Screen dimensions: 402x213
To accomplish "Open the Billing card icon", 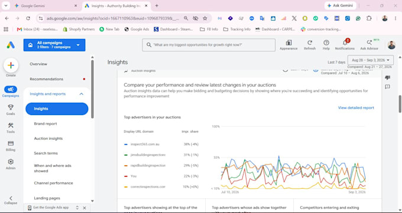I will point(11,143).
